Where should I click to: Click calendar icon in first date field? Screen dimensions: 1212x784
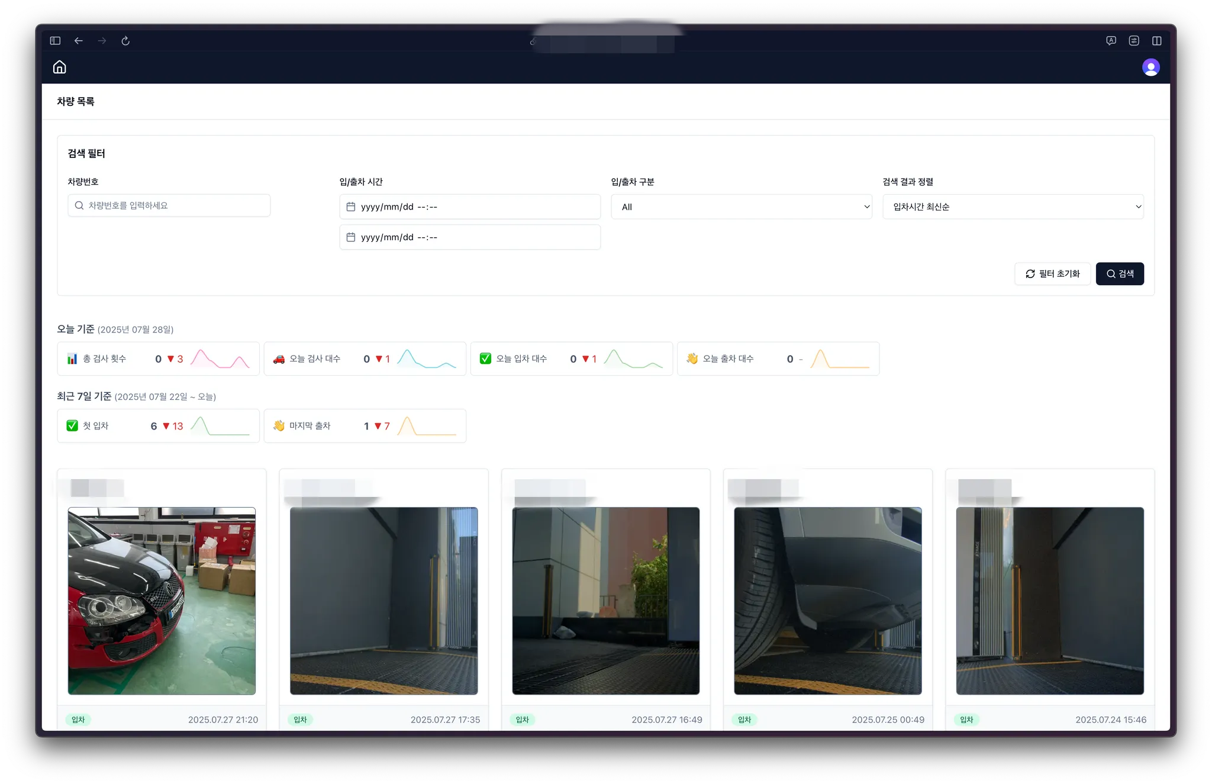[350, 207]
